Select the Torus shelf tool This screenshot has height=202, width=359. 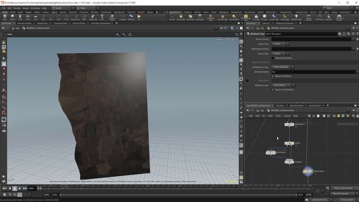pos(27,17)
